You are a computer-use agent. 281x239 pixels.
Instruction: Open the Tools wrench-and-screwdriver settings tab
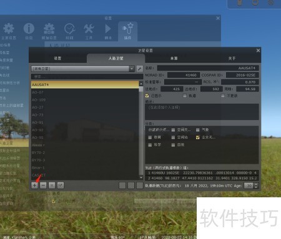[x=89, y=31]
